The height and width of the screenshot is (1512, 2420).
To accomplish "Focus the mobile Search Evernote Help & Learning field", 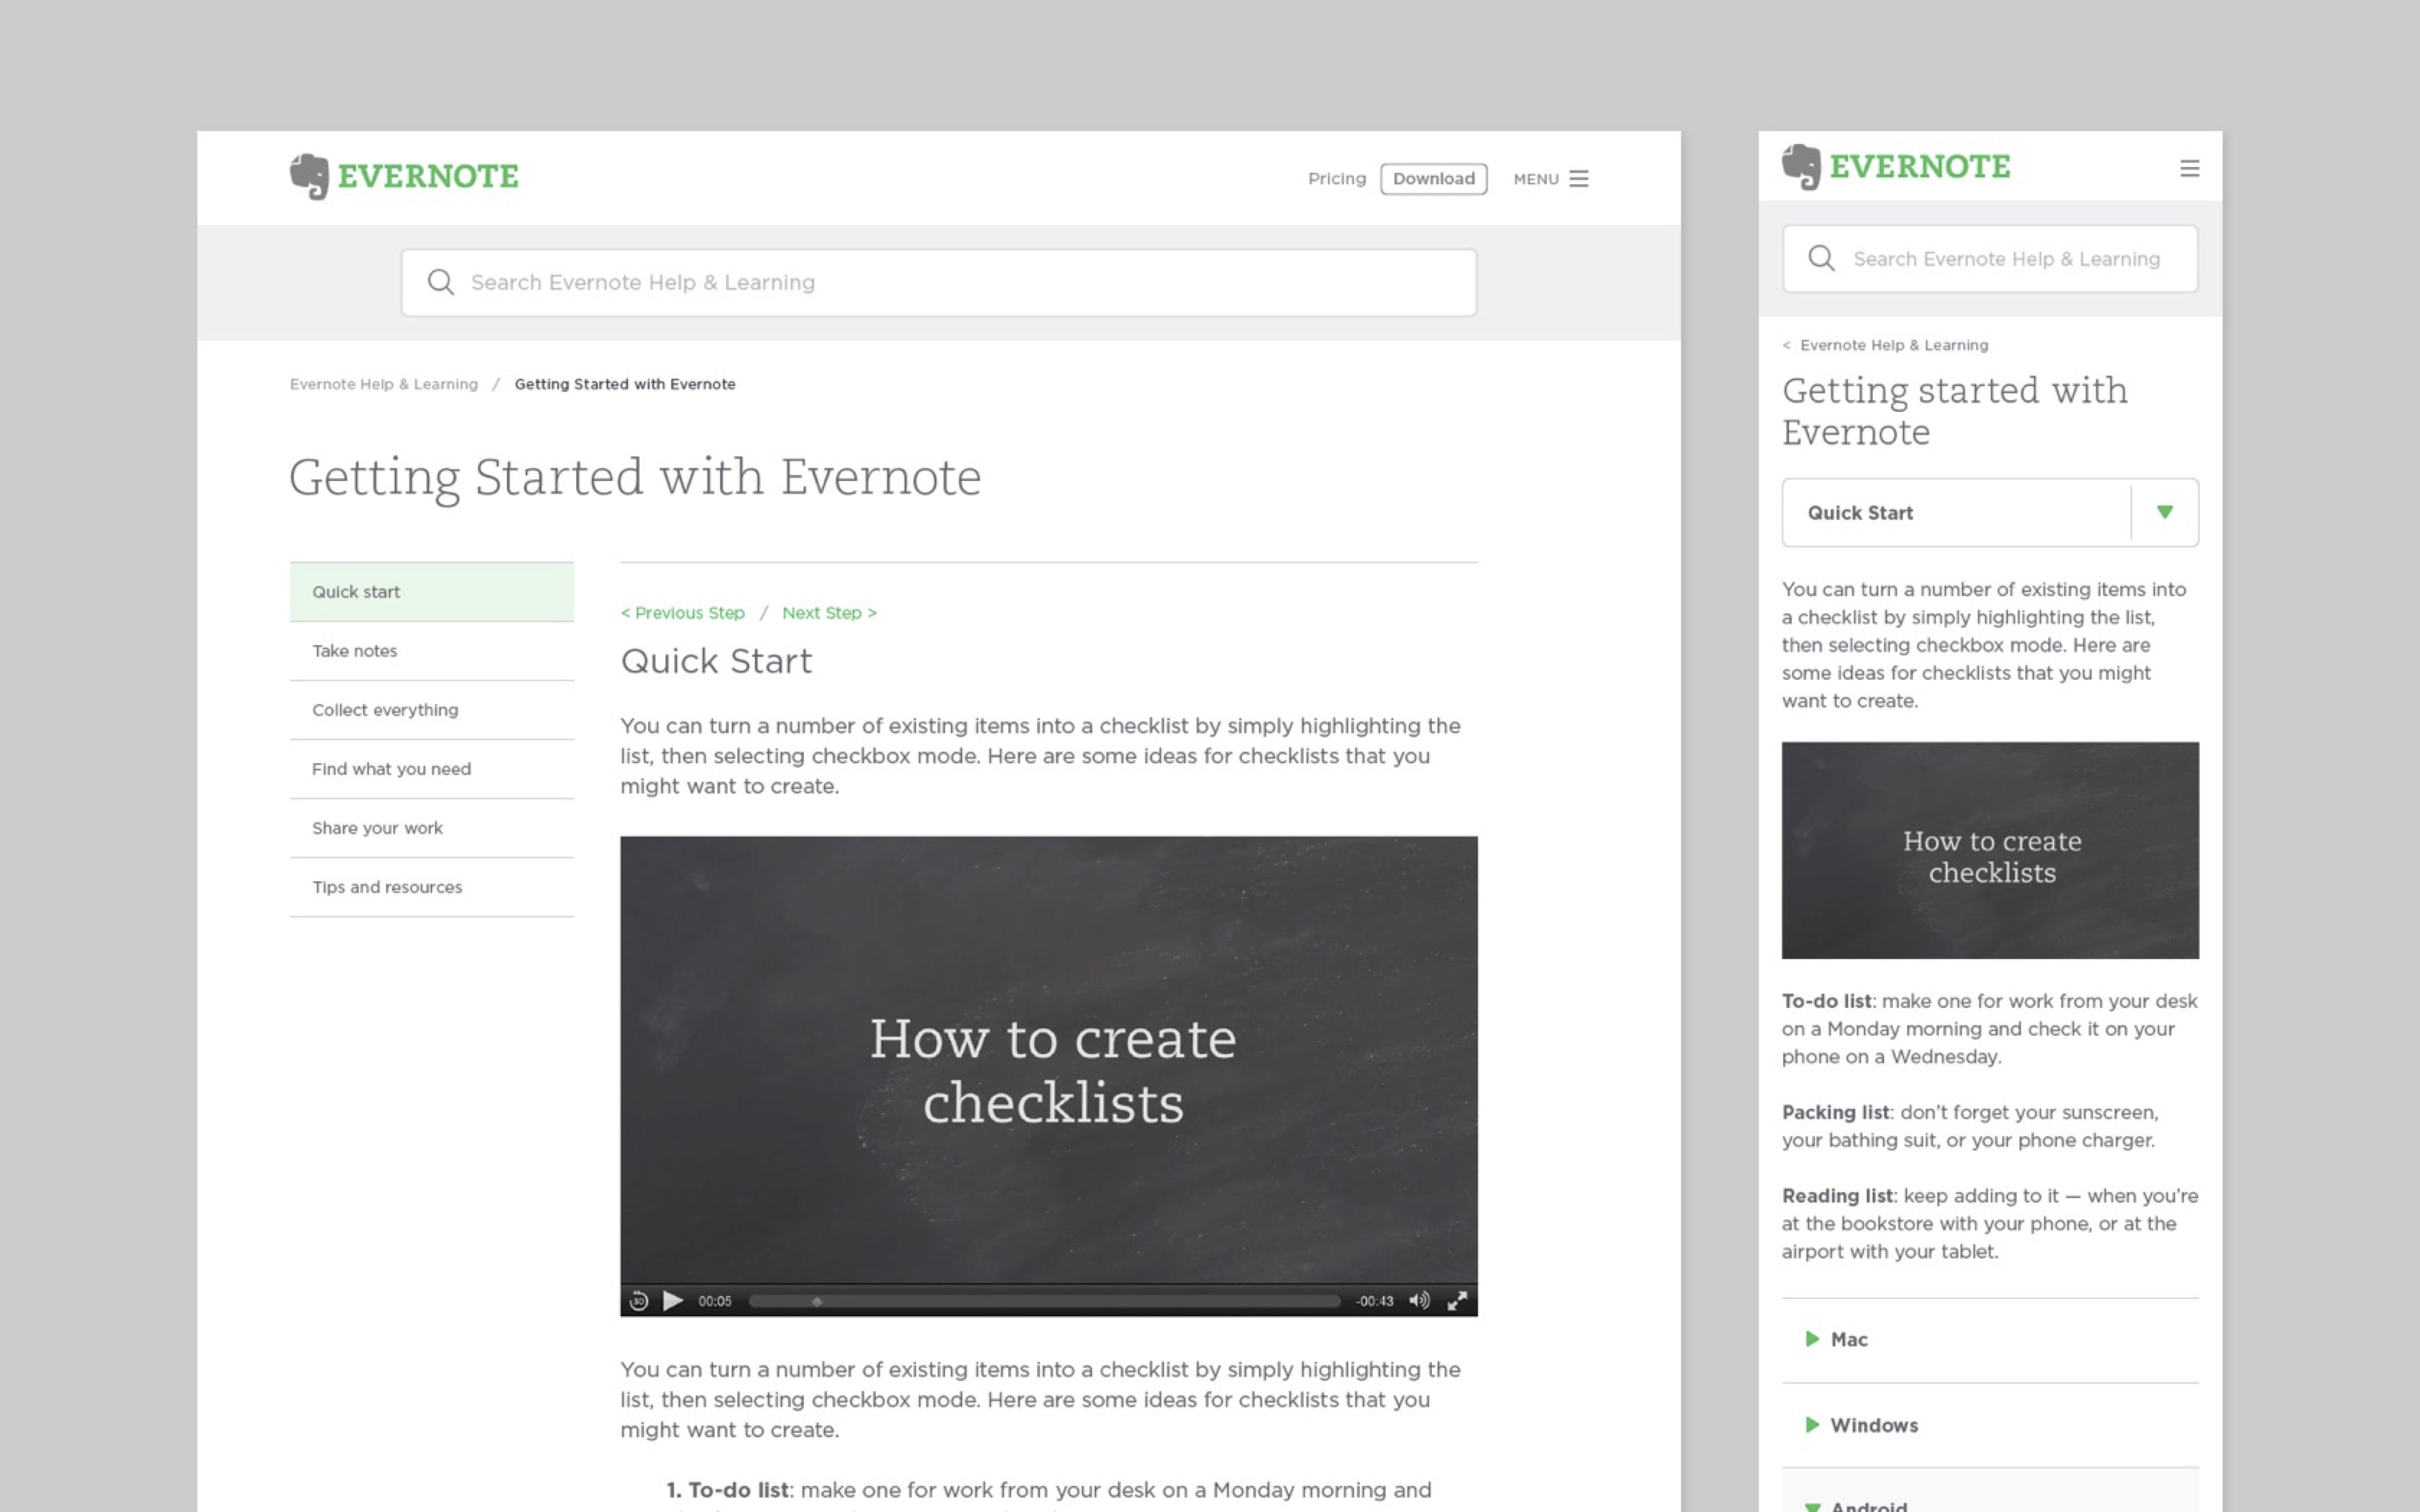I will (1989, 259).
